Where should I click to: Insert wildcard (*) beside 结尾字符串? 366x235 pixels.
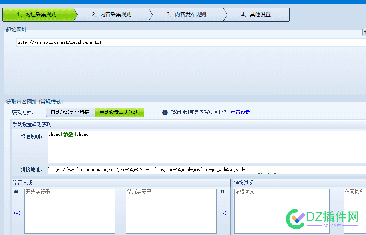(x=223, y=213)
